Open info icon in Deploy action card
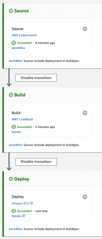102x239 pixels. click(85, 197)
